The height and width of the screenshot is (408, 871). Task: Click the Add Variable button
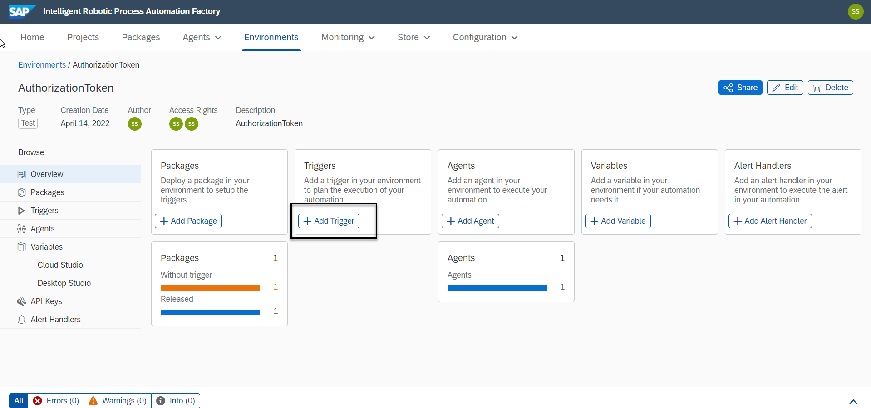tap(618, 221)
